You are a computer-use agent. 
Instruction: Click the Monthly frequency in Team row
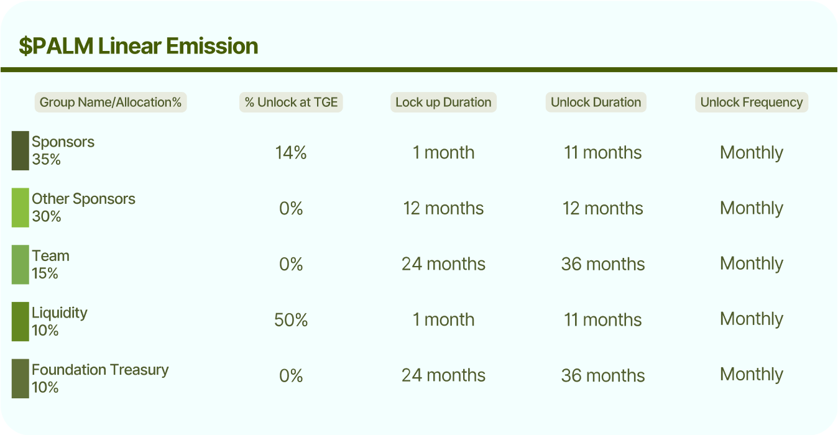[x=752, y=264]
